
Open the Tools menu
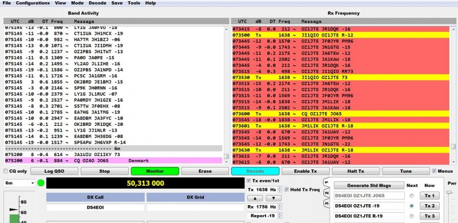(134, 3)
